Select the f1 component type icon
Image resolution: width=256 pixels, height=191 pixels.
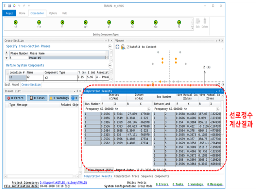point(62,22)
